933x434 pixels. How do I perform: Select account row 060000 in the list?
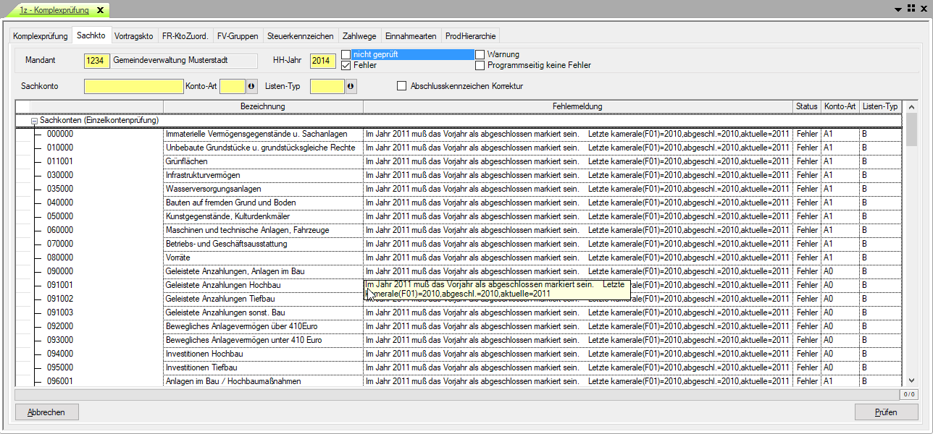[x=60, y=230]
